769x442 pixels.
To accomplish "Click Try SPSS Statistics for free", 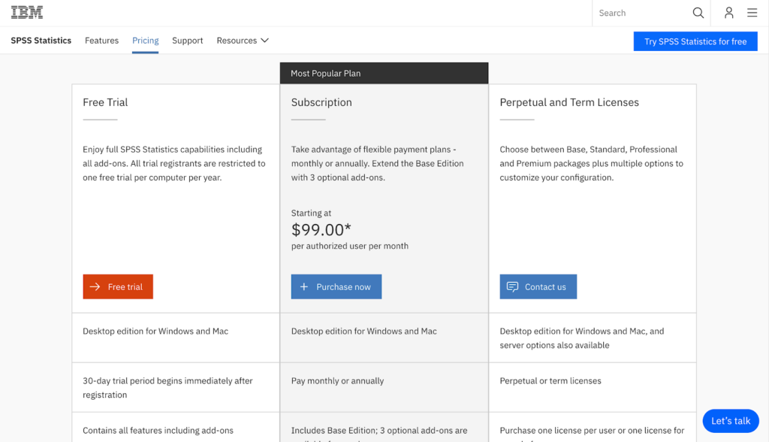I will pos(695,41).
